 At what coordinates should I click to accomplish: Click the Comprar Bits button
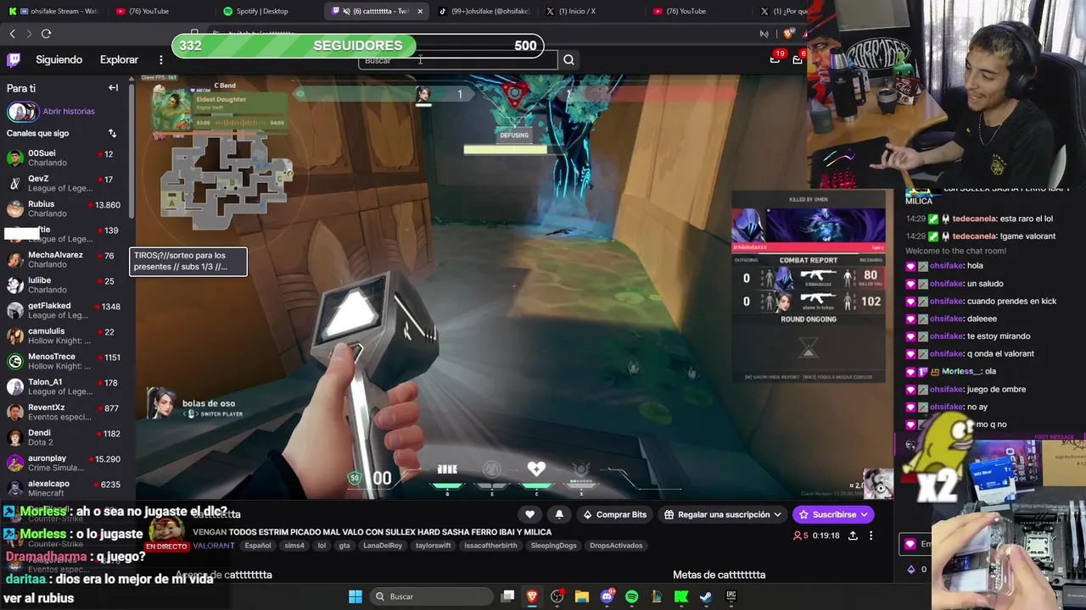point(615,514)
